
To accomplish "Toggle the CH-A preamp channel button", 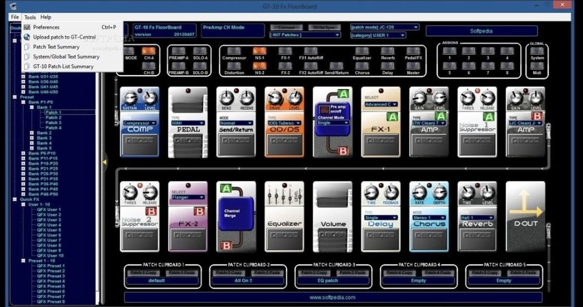I will pos(149,51).
